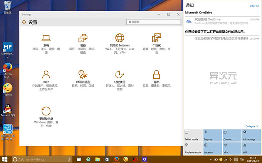
Task: Open the Markdown Pad 2 desktop shortcut
Action: [8, 50]
